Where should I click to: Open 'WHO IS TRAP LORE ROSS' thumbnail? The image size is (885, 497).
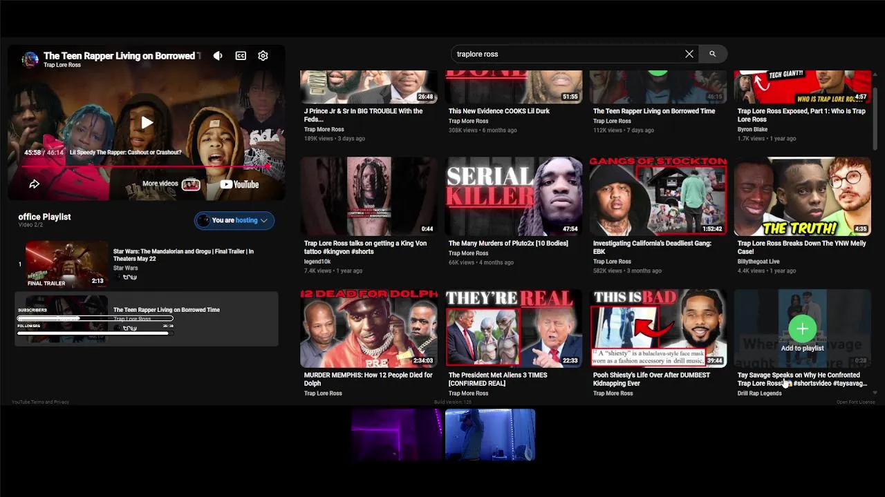[x=803, y=87]
